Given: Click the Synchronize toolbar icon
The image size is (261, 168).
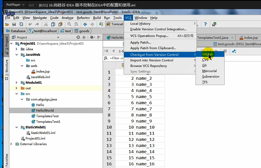Looking at the screenshot, I should pos(21,24).
